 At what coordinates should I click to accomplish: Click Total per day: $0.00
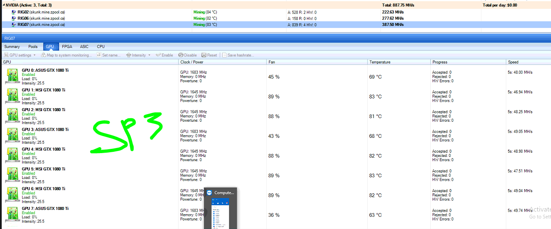tap(500, 5)
